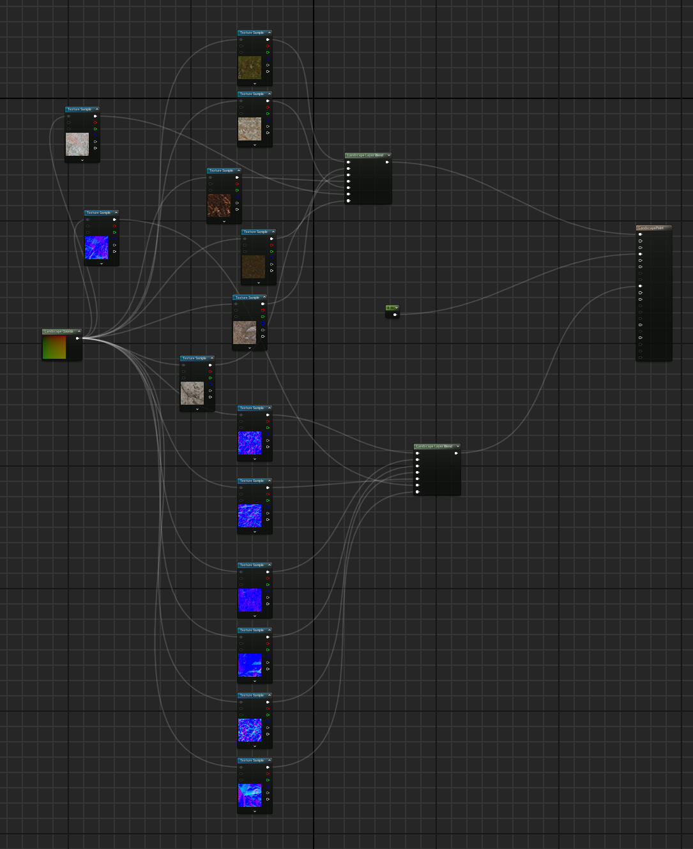693x849 pixels.
Task: Select the Landscape Coords node title bar
Action: click(x=59, y=331)
